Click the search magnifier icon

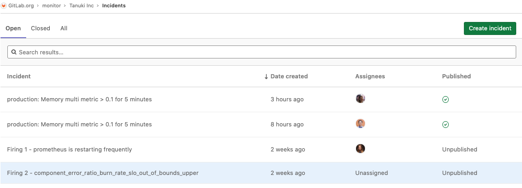click(14, 52)
